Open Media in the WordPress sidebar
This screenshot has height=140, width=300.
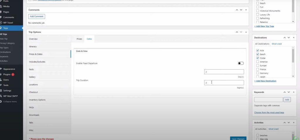(6, 6)
